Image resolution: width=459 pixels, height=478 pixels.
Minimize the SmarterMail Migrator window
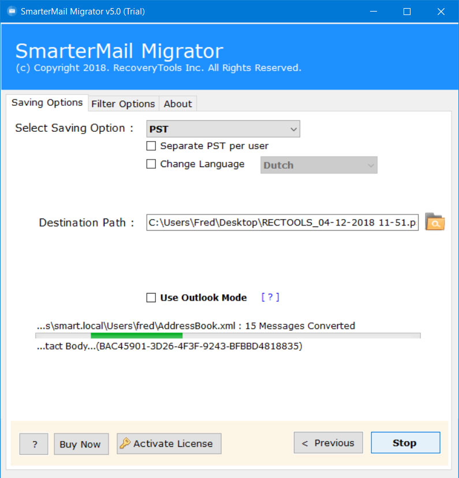[x=374, y=12]
